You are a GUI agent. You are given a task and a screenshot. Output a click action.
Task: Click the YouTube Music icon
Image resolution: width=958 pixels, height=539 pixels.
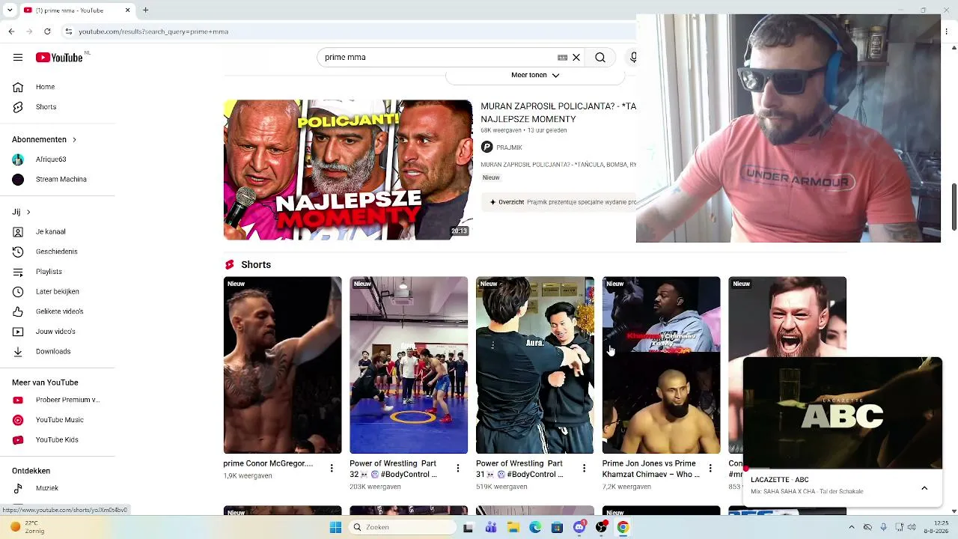[18, 420]
